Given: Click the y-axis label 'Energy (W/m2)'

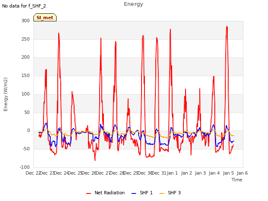Looking at the screenshot, I should pos(5,94).
